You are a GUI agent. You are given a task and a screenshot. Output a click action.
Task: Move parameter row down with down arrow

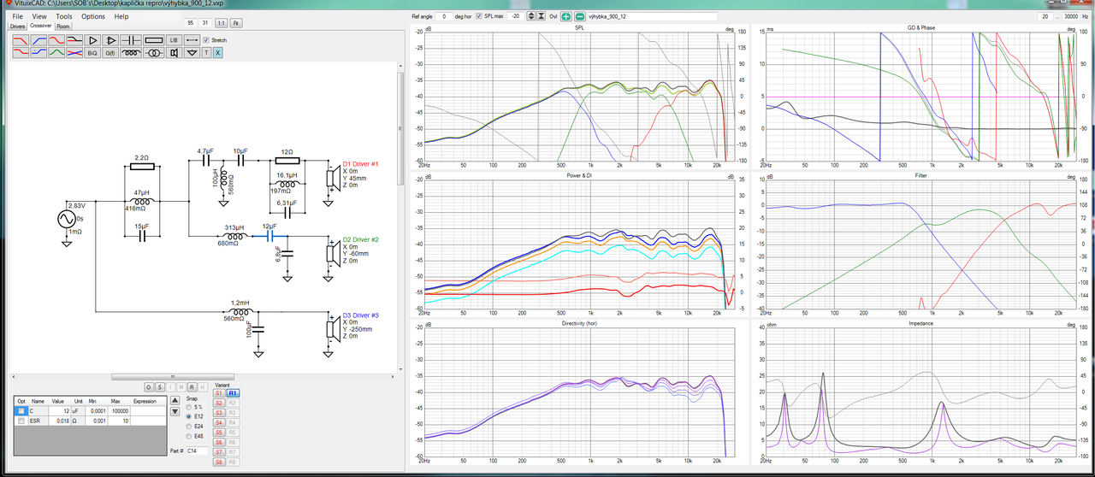point(175,412)
